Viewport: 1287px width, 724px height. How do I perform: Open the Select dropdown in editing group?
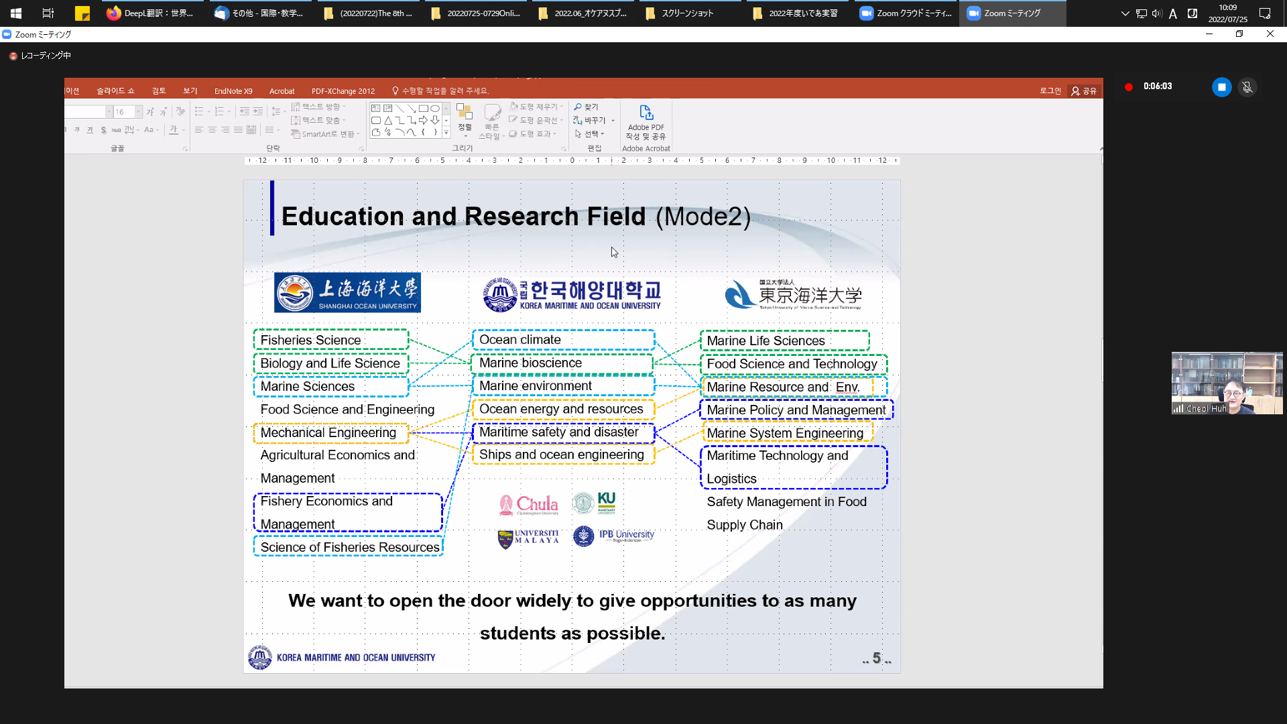click(x=590, y=134)
